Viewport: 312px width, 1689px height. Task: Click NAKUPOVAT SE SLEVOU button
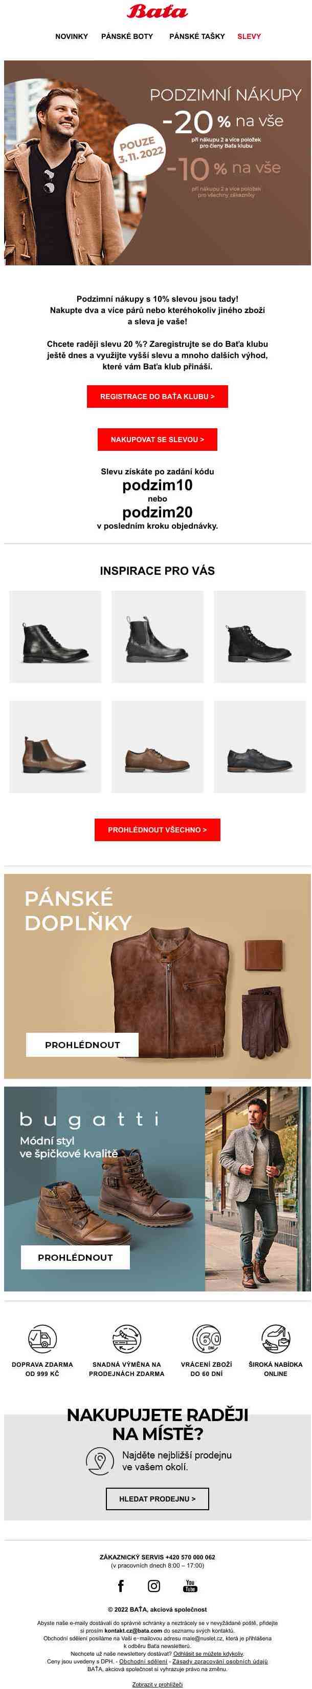(157, 440)
